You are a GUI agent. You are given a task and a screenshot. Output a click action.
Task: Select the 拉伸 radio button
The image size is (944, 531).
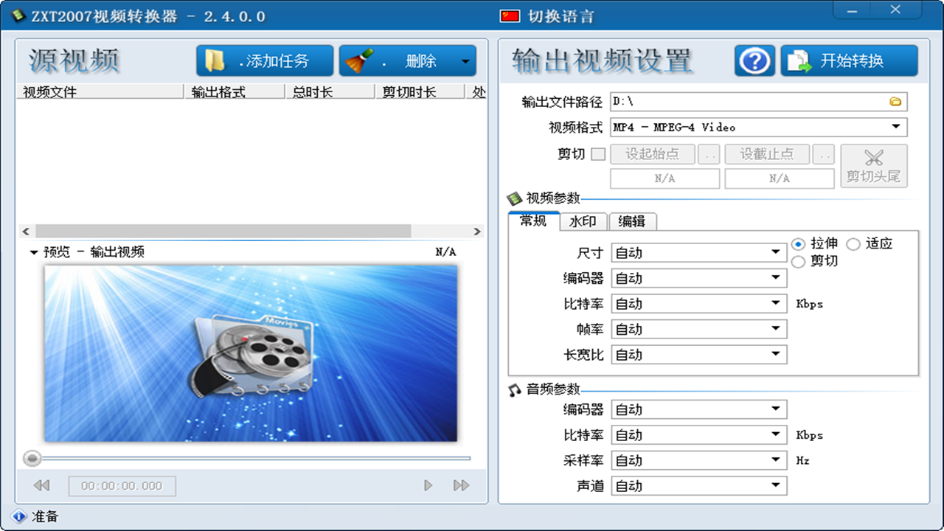click(x=798, y=243)
